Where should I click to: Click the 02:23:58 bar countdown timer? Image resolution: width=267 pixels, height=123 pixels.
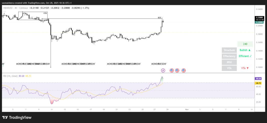(260, 19)
